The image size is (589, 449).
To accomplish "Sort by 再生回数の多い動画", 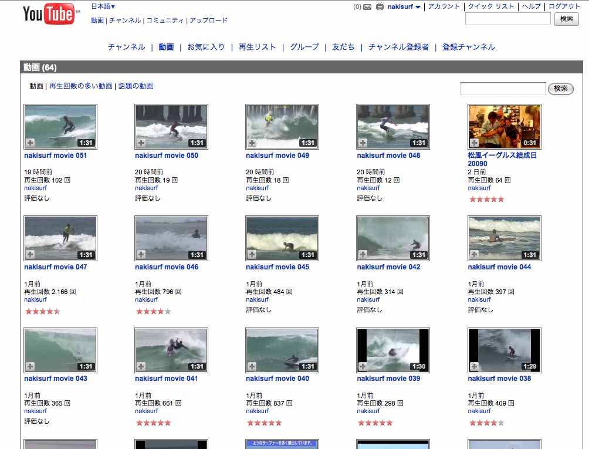I will click(81, 86).
